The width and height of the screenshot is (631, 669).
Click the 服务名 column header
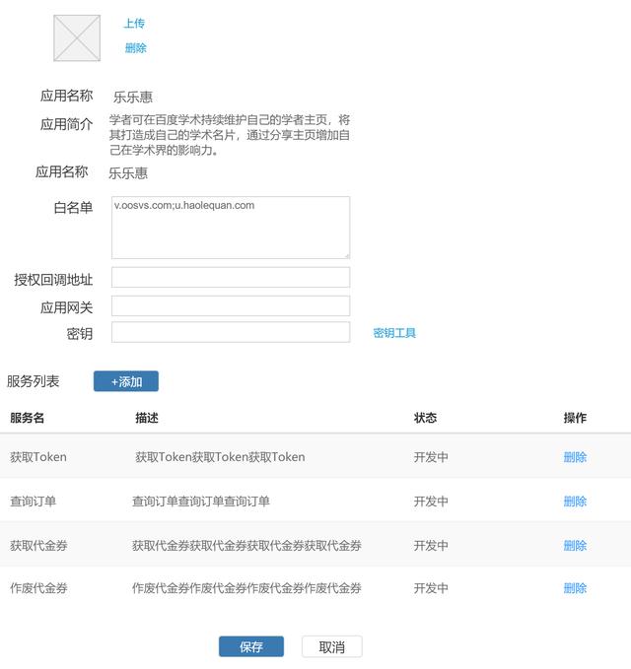click(28, 418)
